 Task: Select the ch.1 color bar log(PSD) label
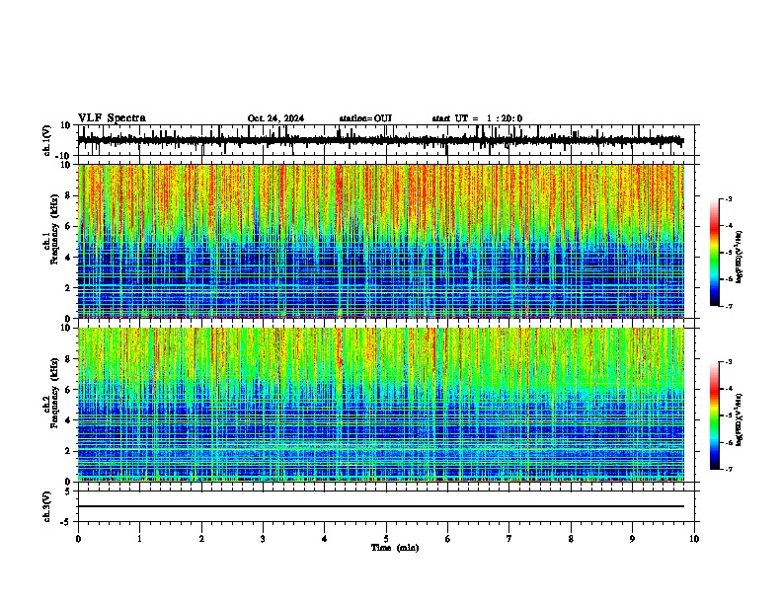[740, 258]
